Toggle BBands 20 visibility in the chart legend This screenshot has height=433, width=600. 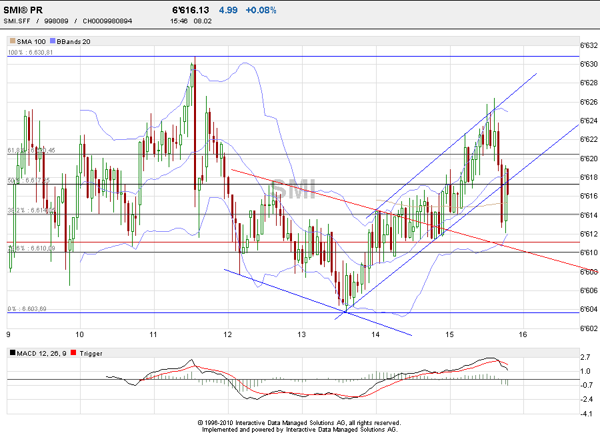coord(72,41)
